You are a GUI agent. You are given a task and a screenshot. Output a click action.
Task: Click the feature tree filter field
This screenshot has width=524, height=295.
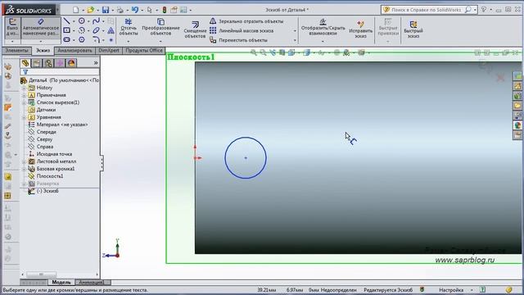(60, 72)
